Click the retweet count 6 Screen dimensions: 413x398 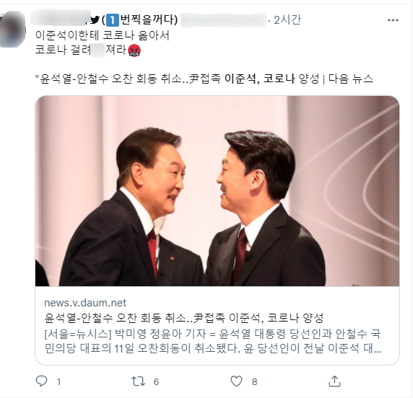tap(156, 381)
